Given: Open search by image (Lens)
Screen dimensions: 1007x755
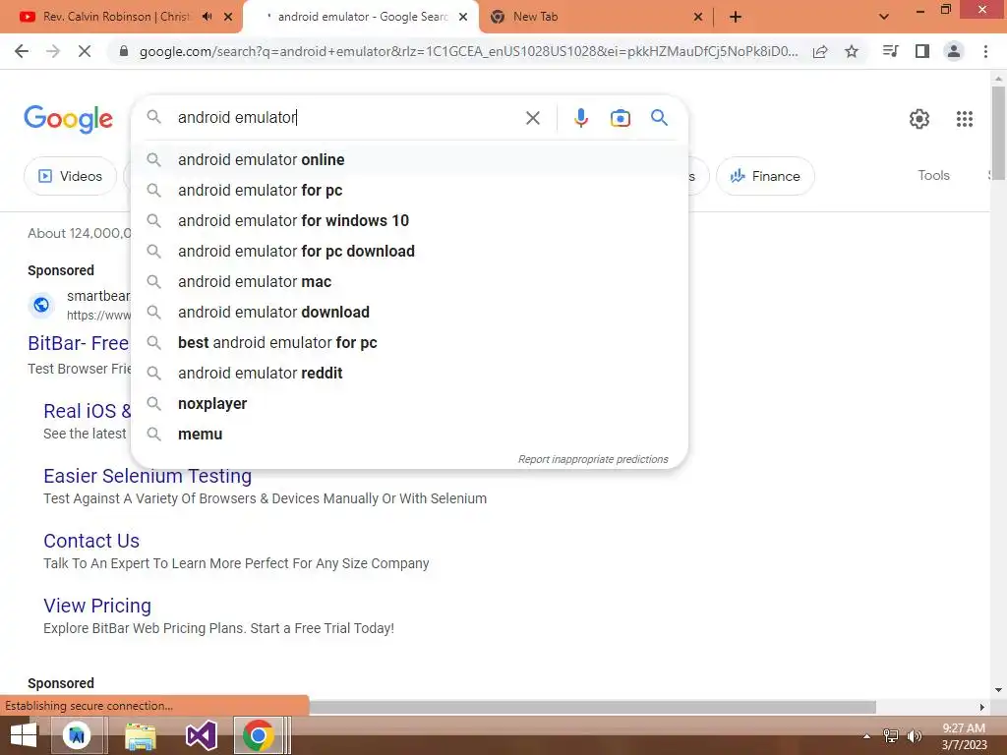Looking at the screenshot, I should pos(620,118).
